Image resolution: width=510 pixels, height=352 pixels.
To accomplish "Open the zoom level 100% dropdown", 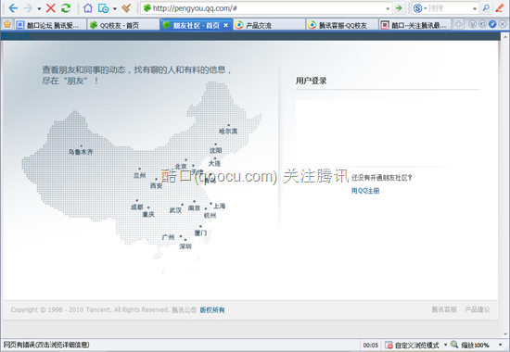I will 500,345.
